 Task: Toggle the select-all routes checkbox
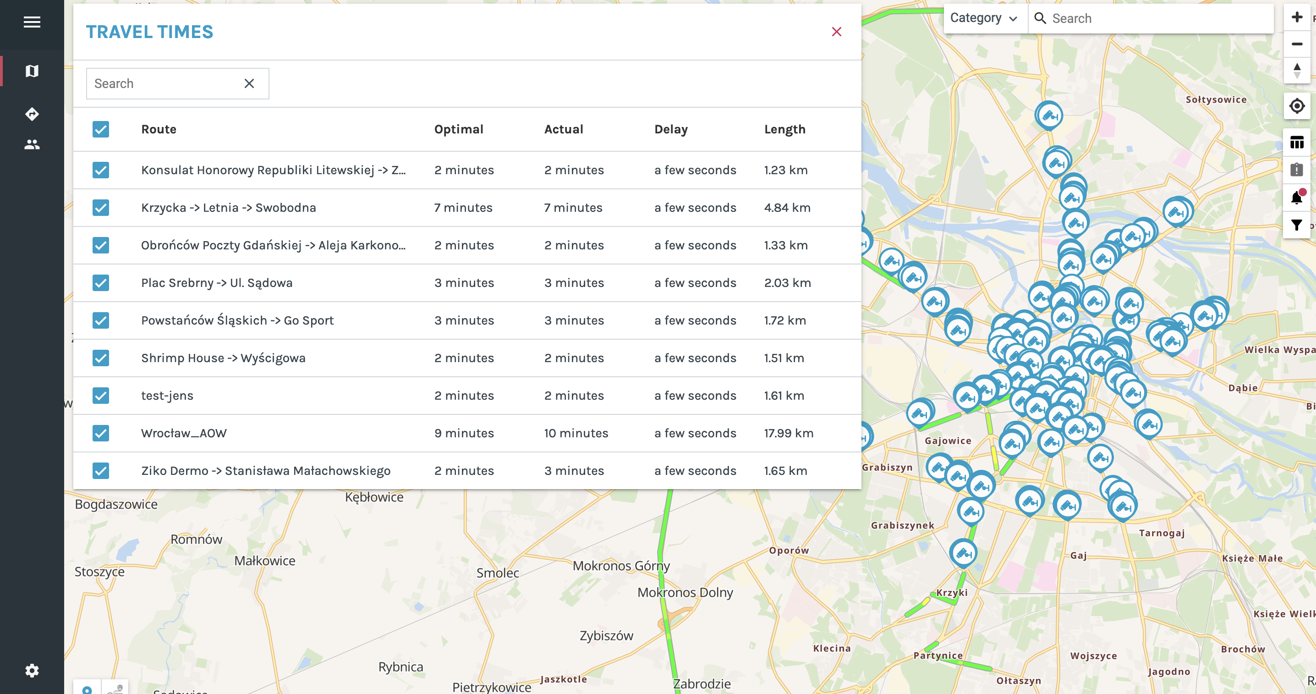(101, 129)
